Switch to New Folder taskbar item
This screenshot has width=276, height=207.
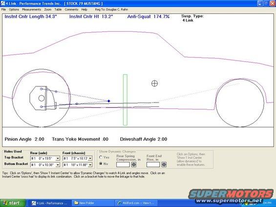(x=93, y=203)
